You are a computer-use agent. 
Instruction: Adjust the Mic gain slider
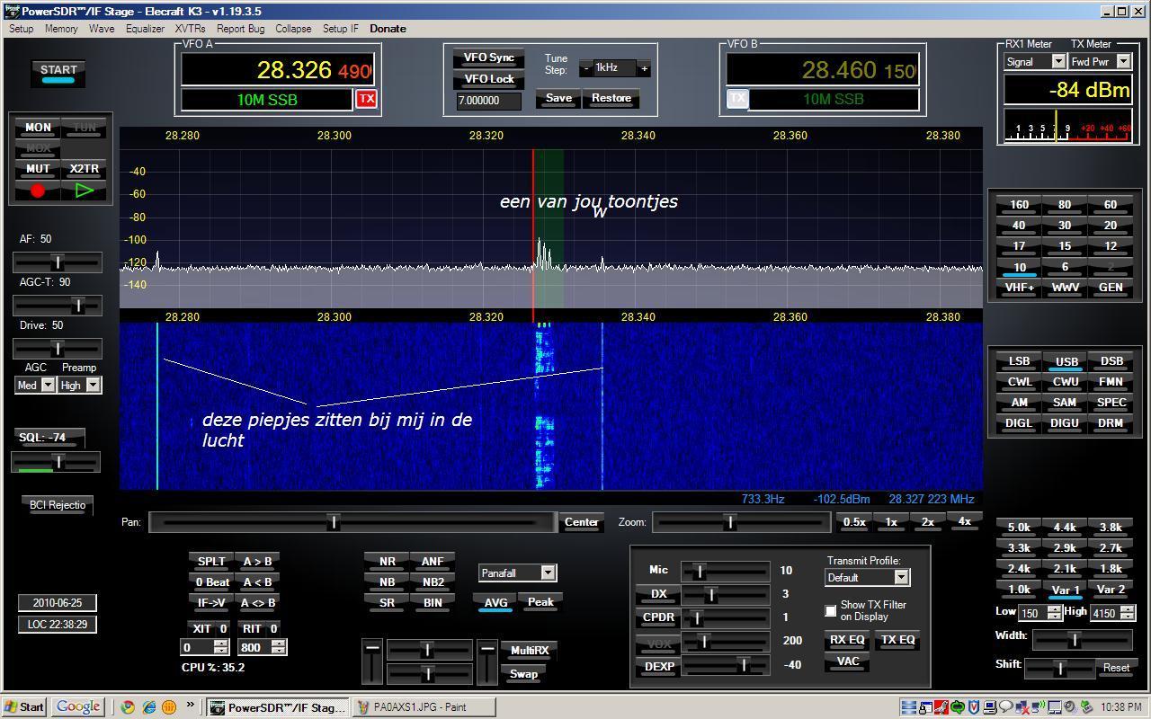click(x=725, y=571)
